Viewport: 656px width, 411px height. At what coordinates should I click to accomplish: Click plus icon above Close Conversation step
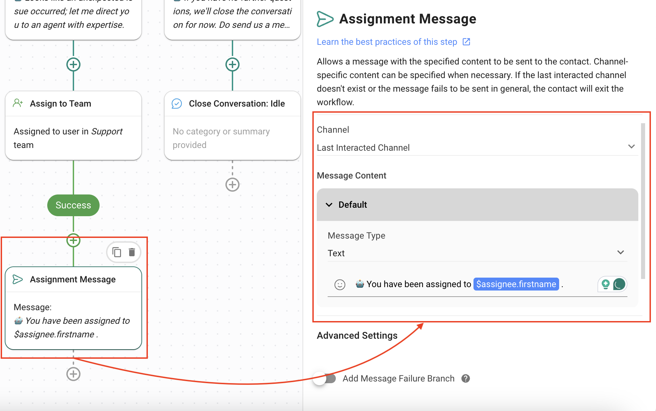point(232,64)
